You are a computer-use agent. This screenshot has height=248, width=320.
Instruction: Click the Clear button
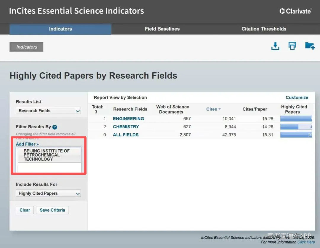click(x=25, y=210)
